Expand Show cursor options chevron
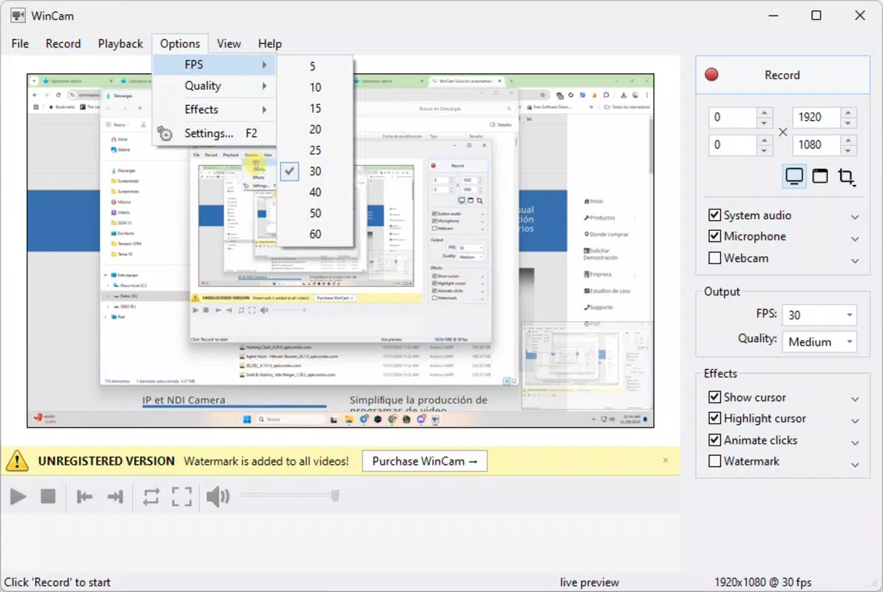Image resolution: width=883 pixels, height=592 pixels. [x=855, y=400]
